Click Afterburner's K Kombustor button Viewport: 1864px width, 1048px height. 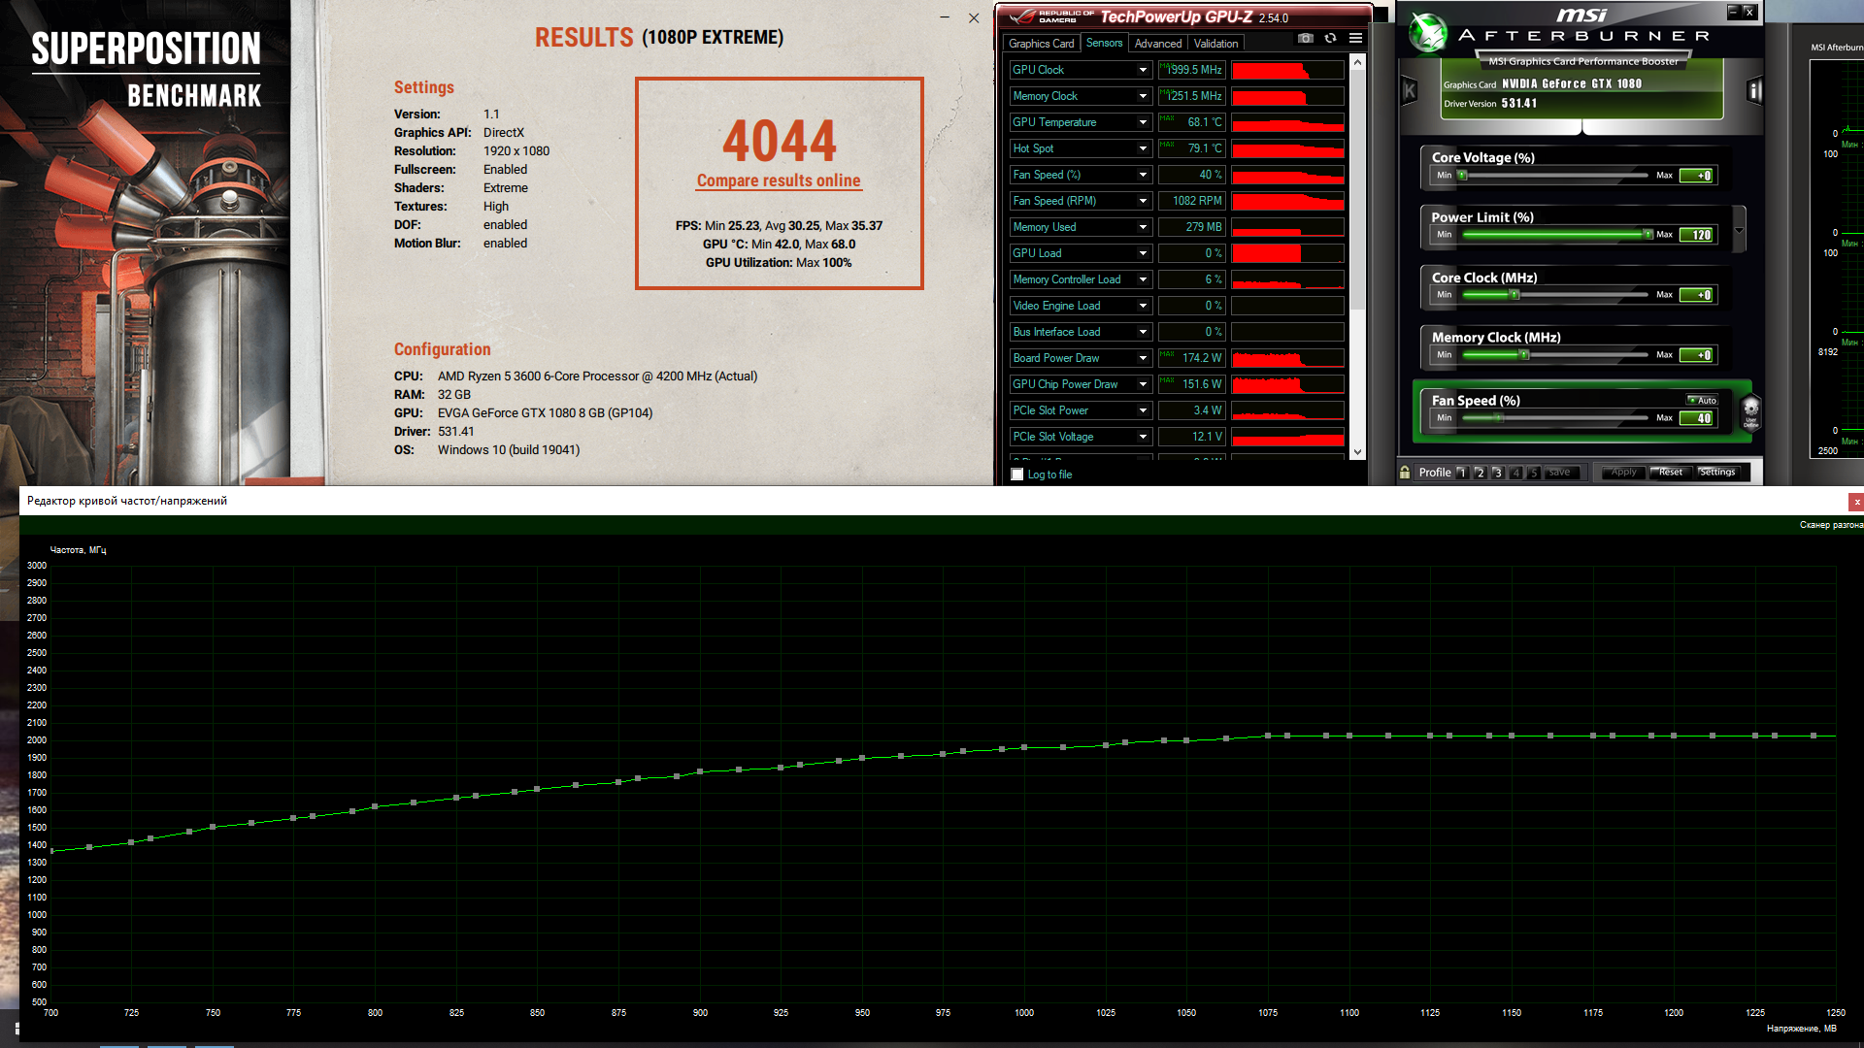click(x=1410, y=91)
